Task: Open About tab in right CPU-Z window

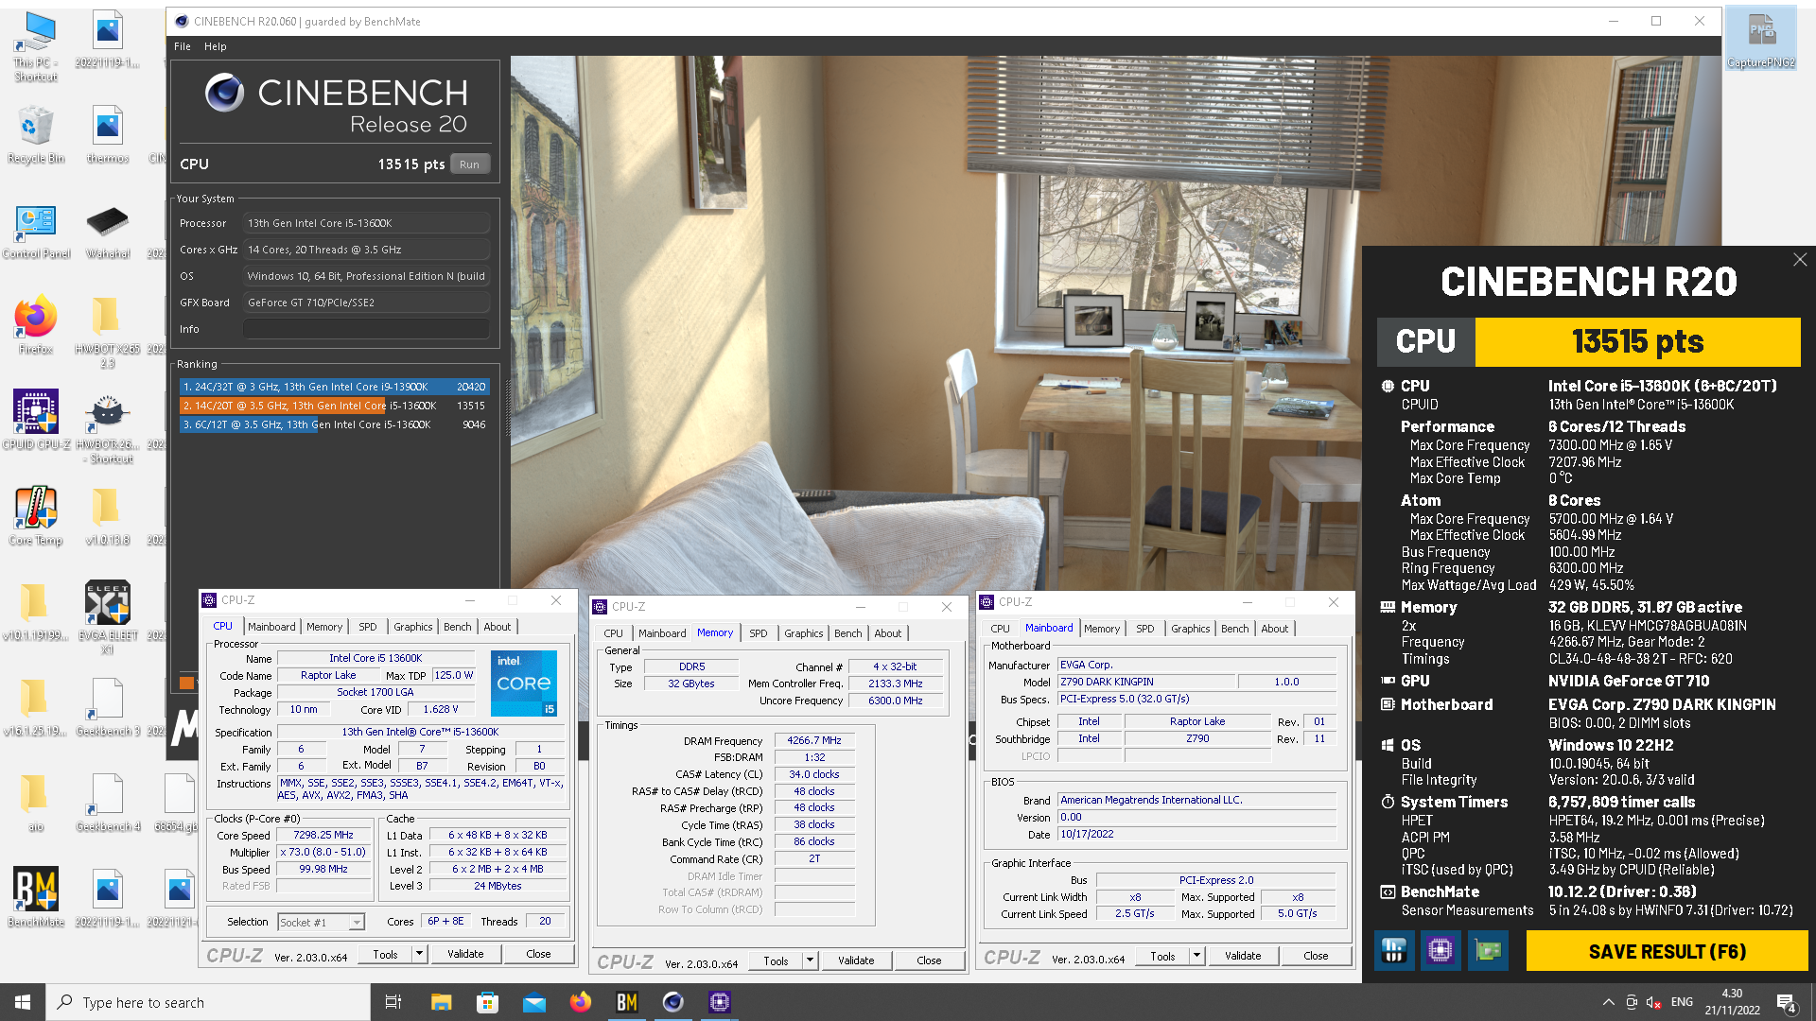Action: tap(1275, 629)
